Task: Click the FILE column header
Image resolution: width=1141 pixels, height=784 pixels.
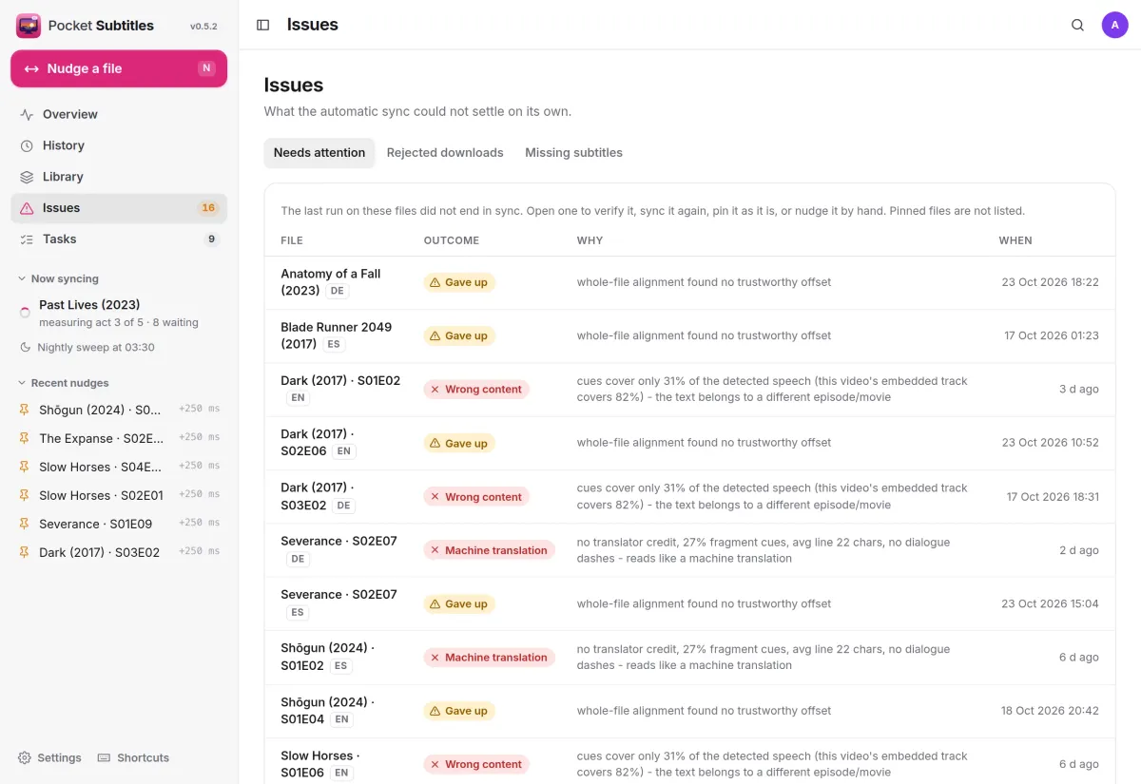Action: (292, 240)
